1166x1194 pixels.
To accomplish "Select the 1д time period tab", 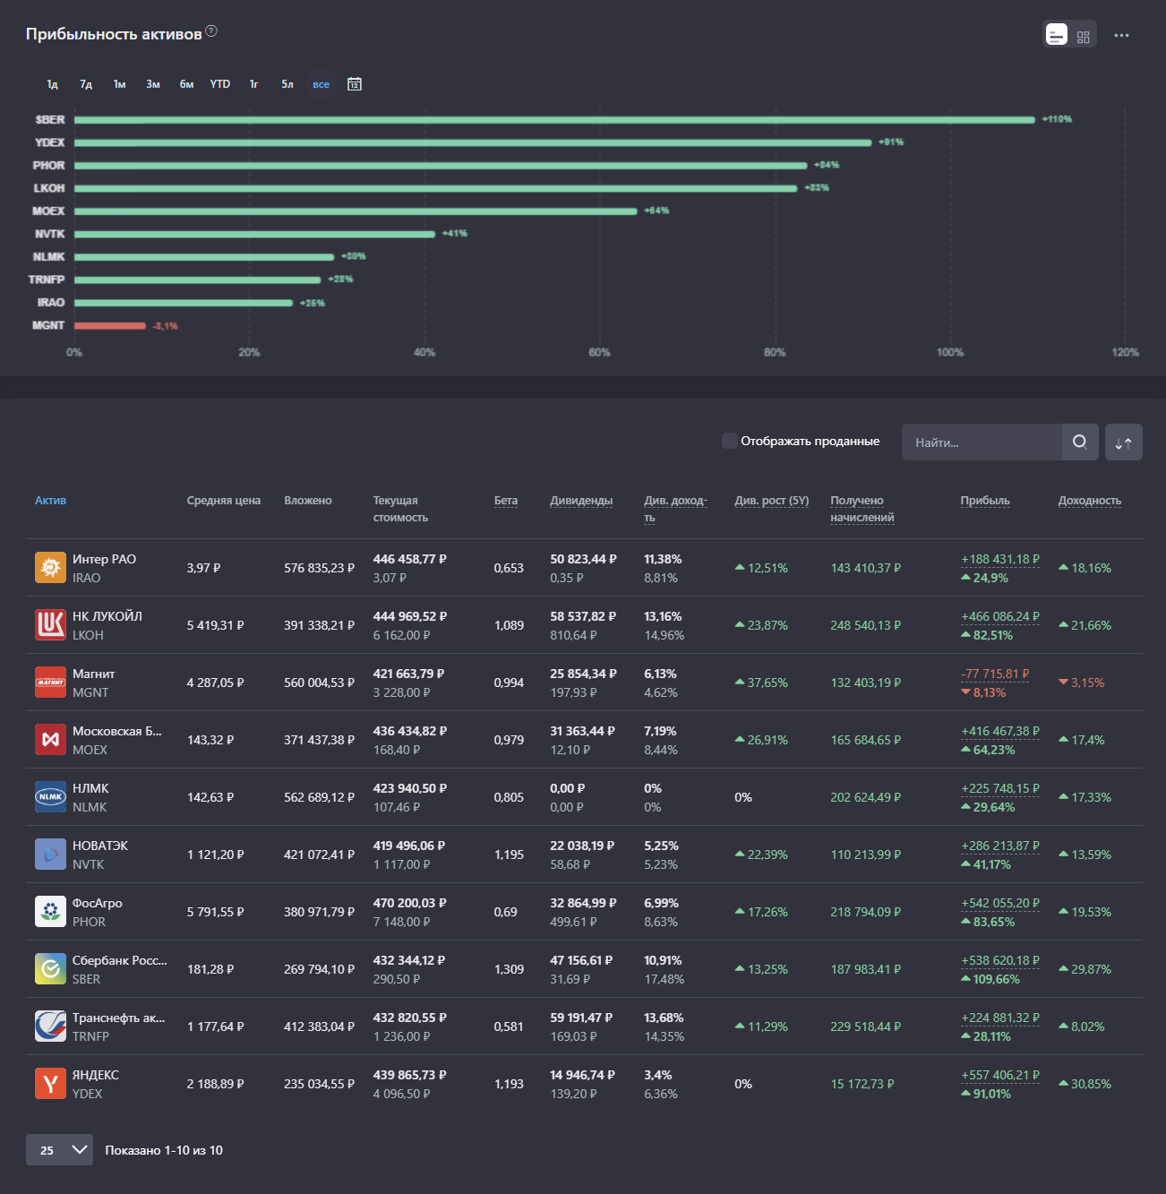I will coord(53,84).
